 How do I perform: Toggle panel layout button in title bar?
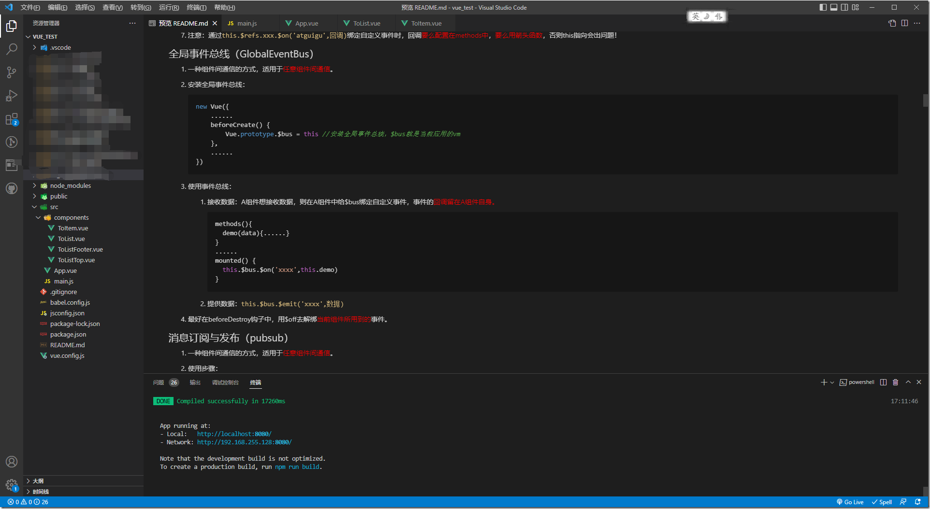(x=834, y=7)
